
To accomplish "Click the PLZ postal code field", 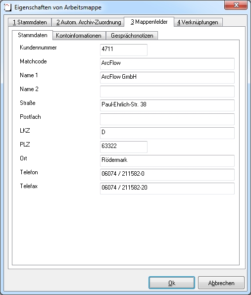I will (124, 147).
